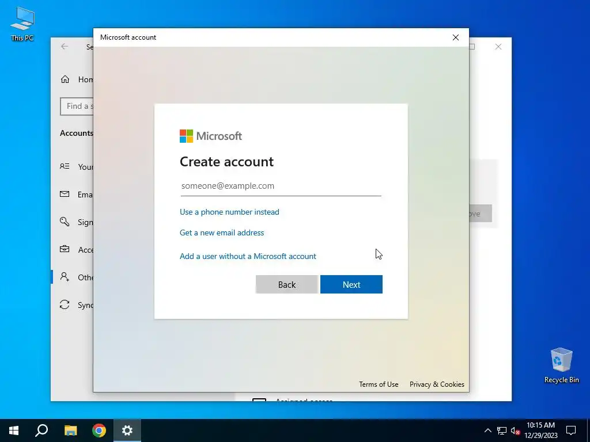Open the Action Center notifications icon
Viewport: 590px width, 442px height.
pos(571,430)
